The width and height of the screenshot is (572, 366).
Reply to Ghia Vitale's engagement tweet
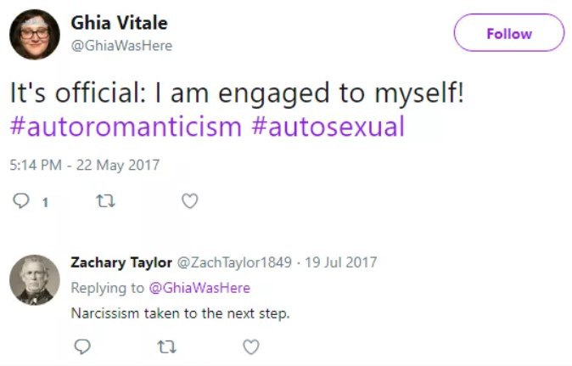[x=21, y=201]
